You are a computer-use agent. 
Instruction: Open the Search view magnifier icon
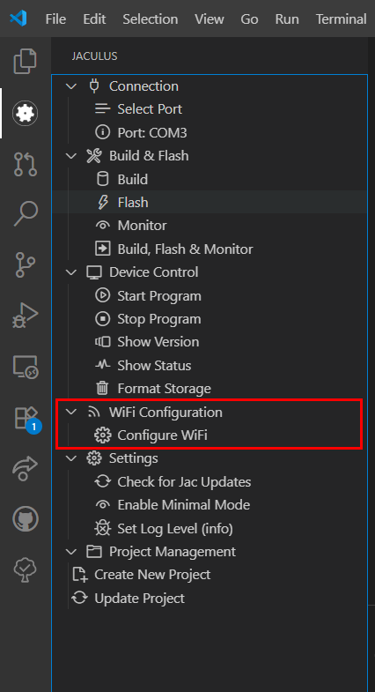pos(26,214)
